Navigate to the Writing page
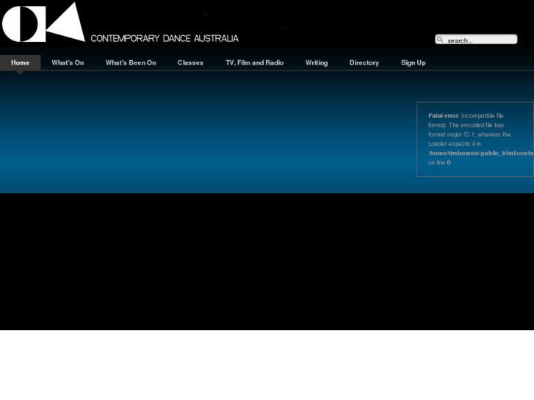534x400 pixels. 317,62
